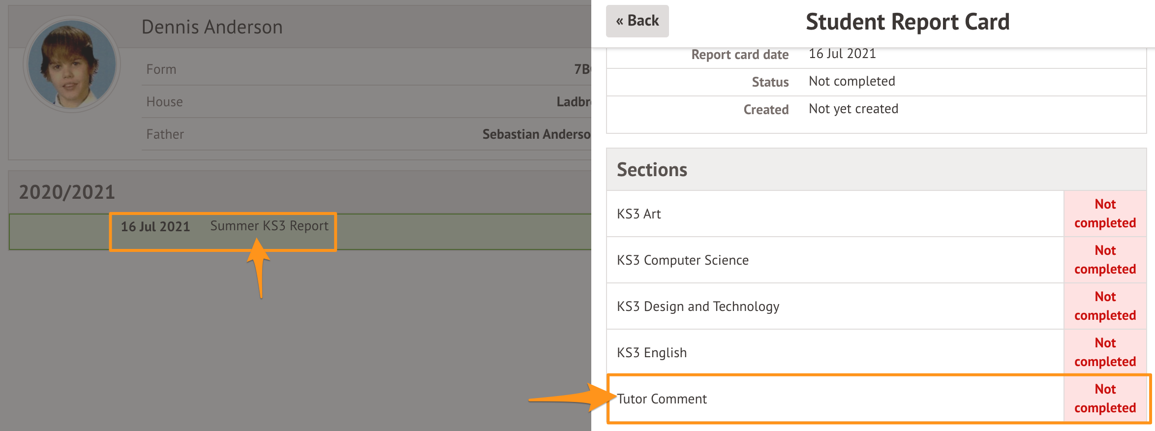Screen dimensions: 1155x431
Task: Click the House row in profile
Action: point(366,102)
